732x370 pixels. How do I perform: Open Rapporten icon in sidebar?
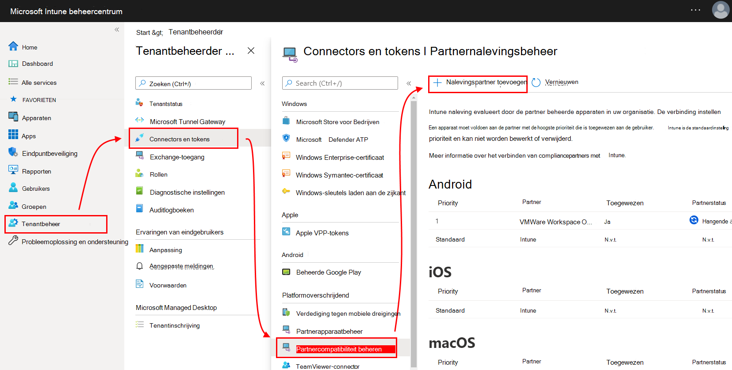(x=13, y=170)
